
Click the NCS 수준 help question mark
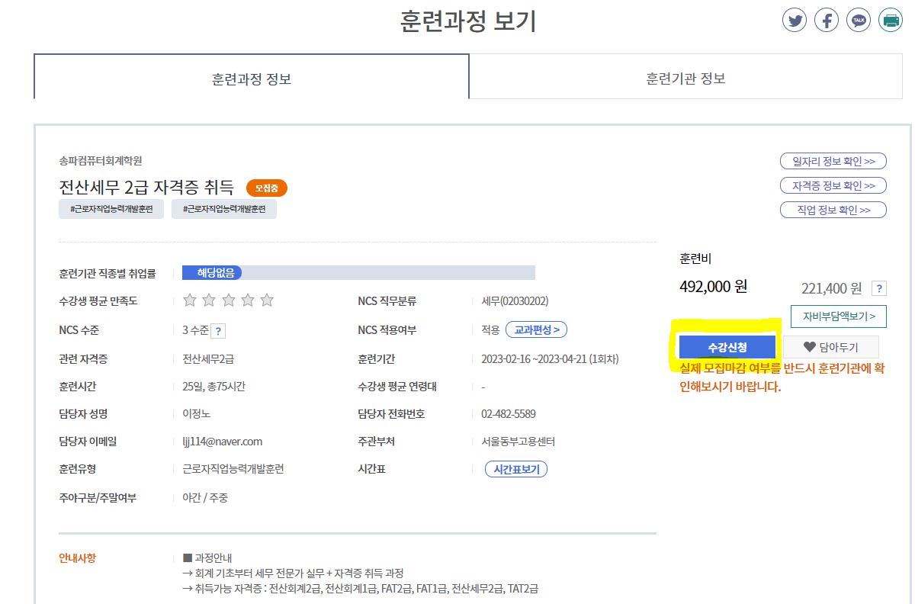click(x=218, y=331)
